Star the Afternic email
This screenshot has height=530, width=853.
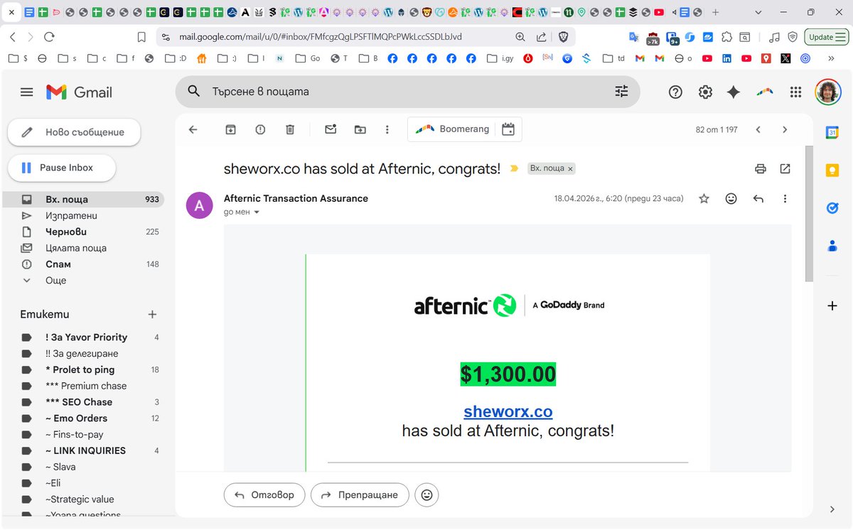[x=704, y=199]
